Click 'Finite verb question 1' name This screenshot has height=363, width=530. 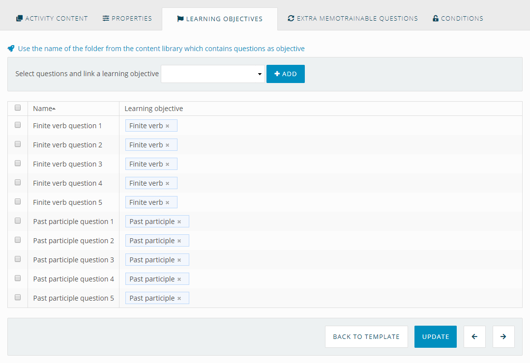point(67,126)
